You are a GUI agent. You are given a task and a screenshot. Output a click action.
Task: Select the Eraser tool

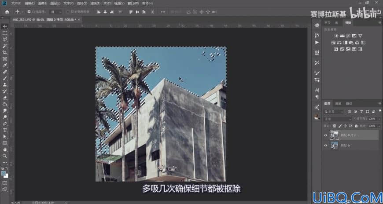coord(5,98)
